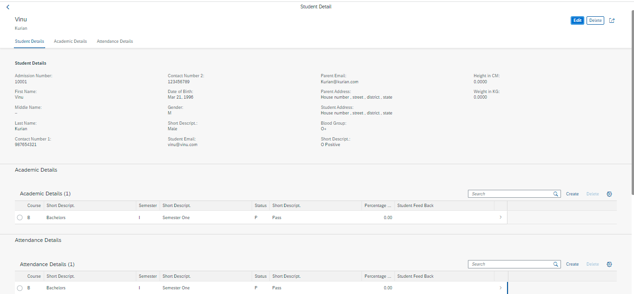Click the Edit button

click(577, 20)
